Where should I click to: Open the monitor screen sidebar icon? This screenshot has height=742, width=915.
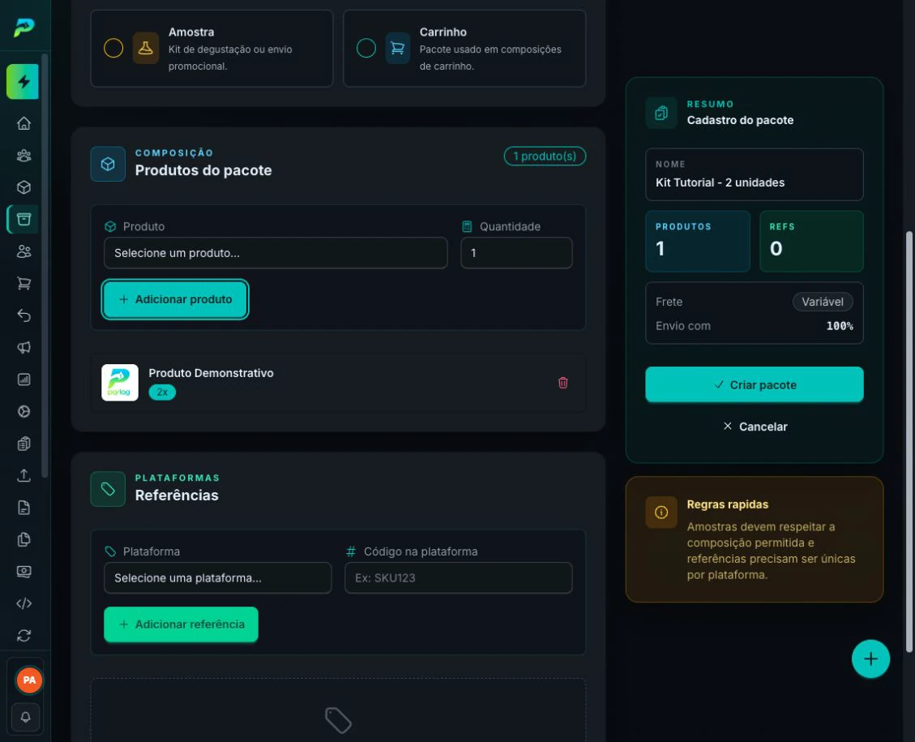pos(24,572)
